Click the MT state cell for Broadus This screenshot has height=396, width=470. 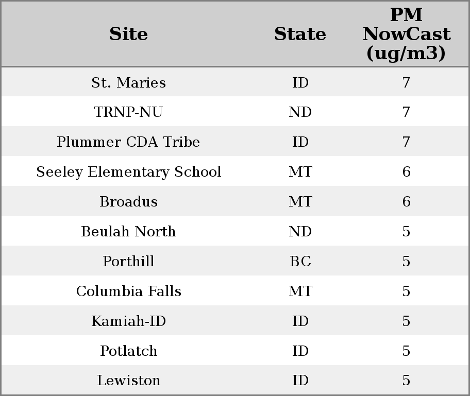(x=300, y=202)
